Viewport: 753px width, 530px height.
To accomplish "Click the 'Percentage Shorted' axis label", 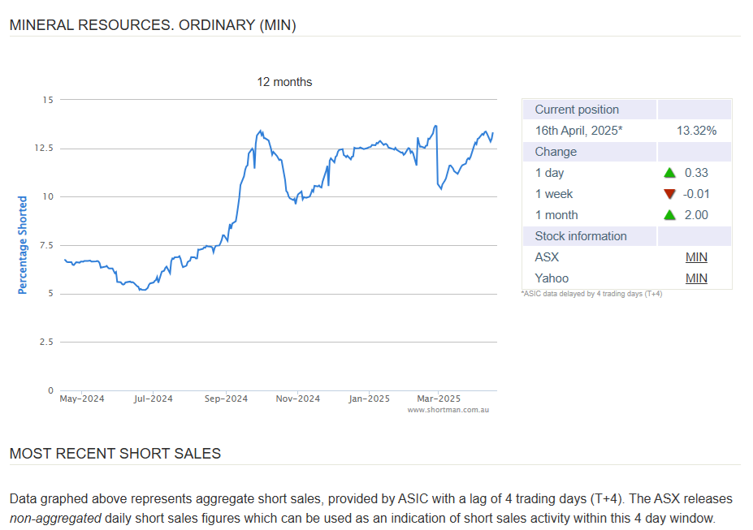I will [23, 244].
